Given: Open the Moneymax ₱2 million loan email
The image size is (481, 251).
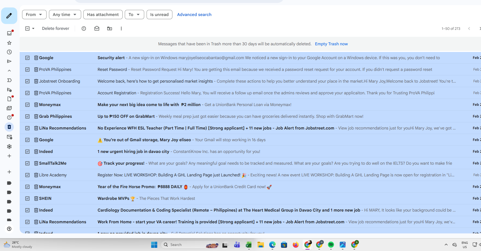Looking at the screenshot, I should 250,105.
